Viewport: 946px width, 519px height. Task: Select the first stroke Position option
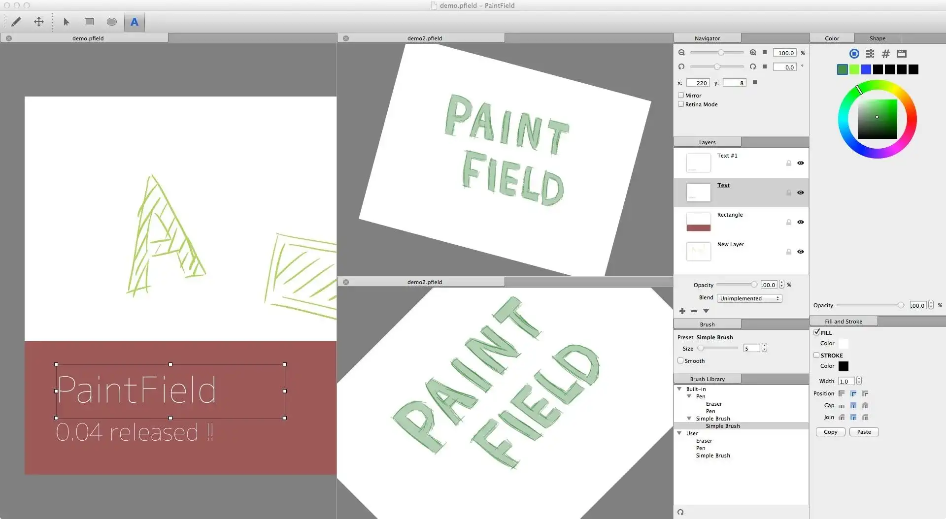842,393
